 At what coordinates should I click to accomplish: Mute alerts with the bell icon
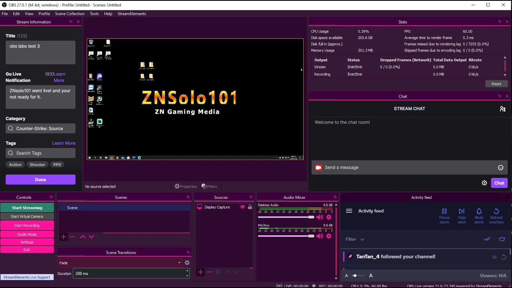coord(479,216)
